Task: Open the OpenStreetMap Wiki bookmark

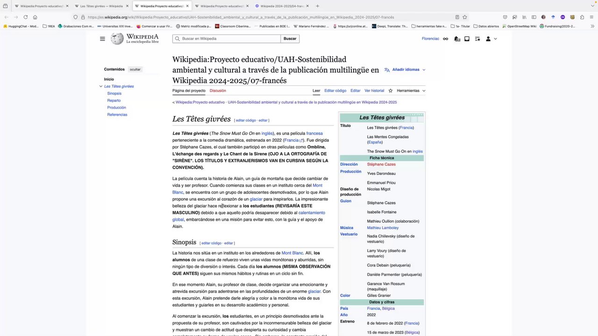Action: click(519, 26)
